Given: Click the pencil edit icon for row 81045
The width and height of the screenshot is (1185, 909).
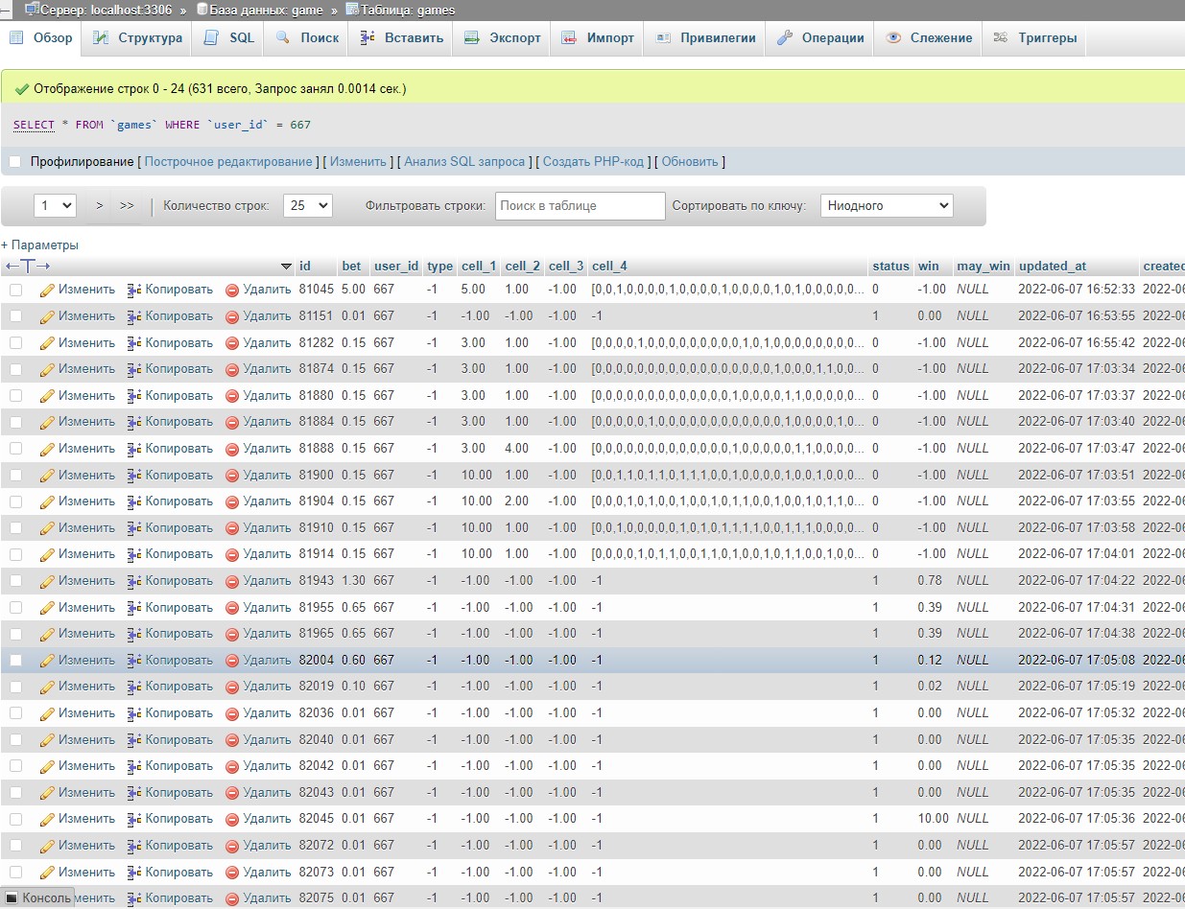Looking at the screenshot, I should pyautogui.click(x=47, y=290).
